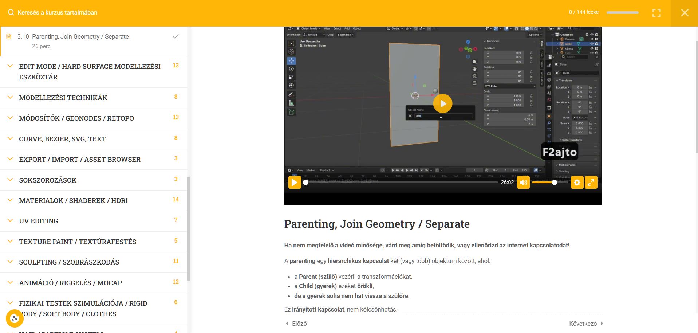The image size is (698, 333).
Task: Click the play icon in video controls
Action: tap(294, 183)
